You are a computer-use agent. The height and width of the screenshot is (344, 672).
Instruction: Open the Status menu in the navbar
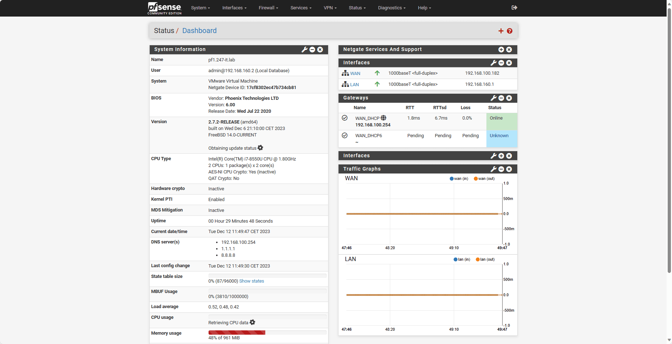click(357, 8)
